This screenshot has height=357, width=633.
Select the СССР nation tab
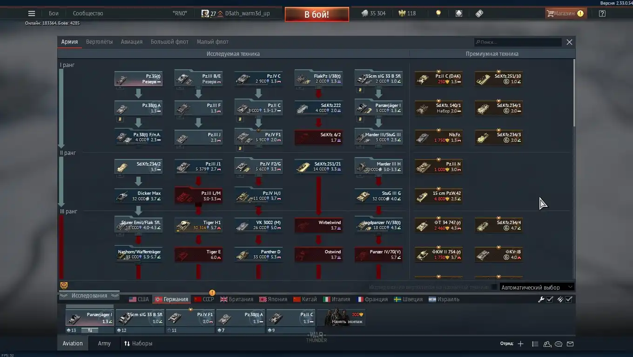click(204, 299)
